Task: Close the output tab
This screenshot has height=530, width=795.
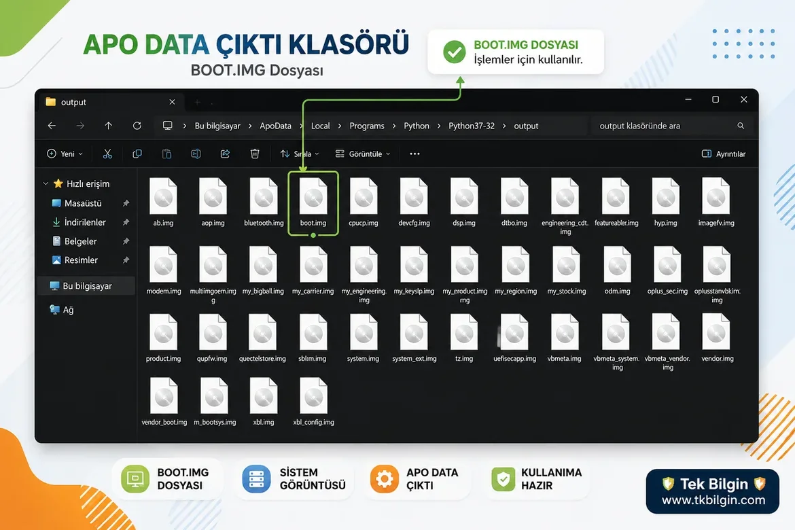Action: point(173,102)
